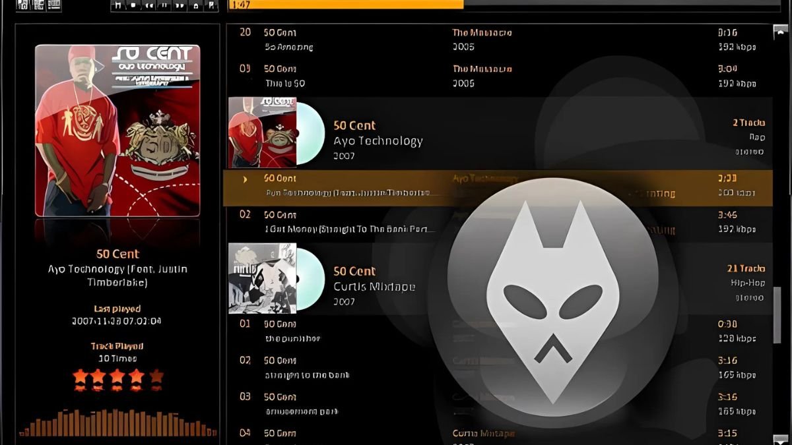Image resolution: width=792 pixels, height=445 pixels.
Task: Toggle shuffle playback mode
Action: 195,5
